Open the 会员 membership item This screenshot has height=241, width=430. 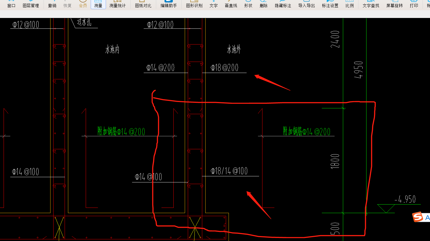(x=83, y=4)
